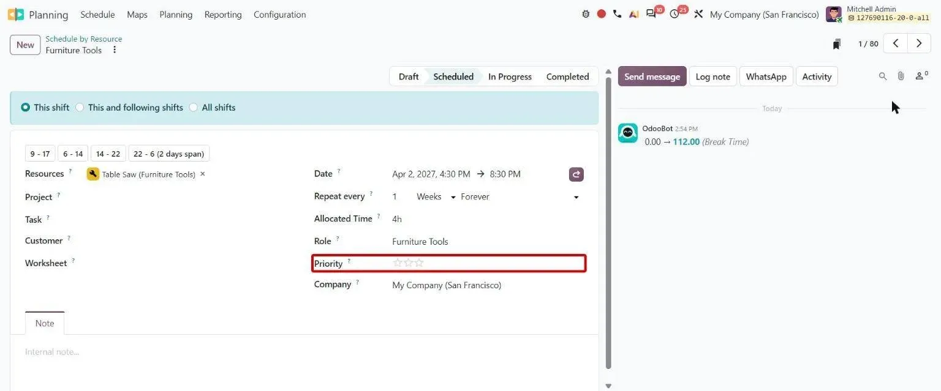
Task: Click the Table Saw wrench avatar icon
Action: (x=93, y=174)
